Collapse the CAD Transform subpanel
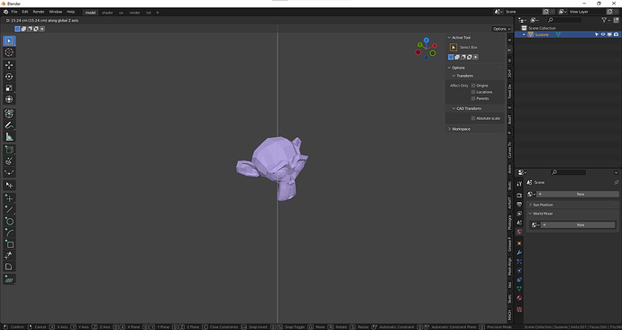The width and height of the screenshot is (622, 330). tap(453, 108)
